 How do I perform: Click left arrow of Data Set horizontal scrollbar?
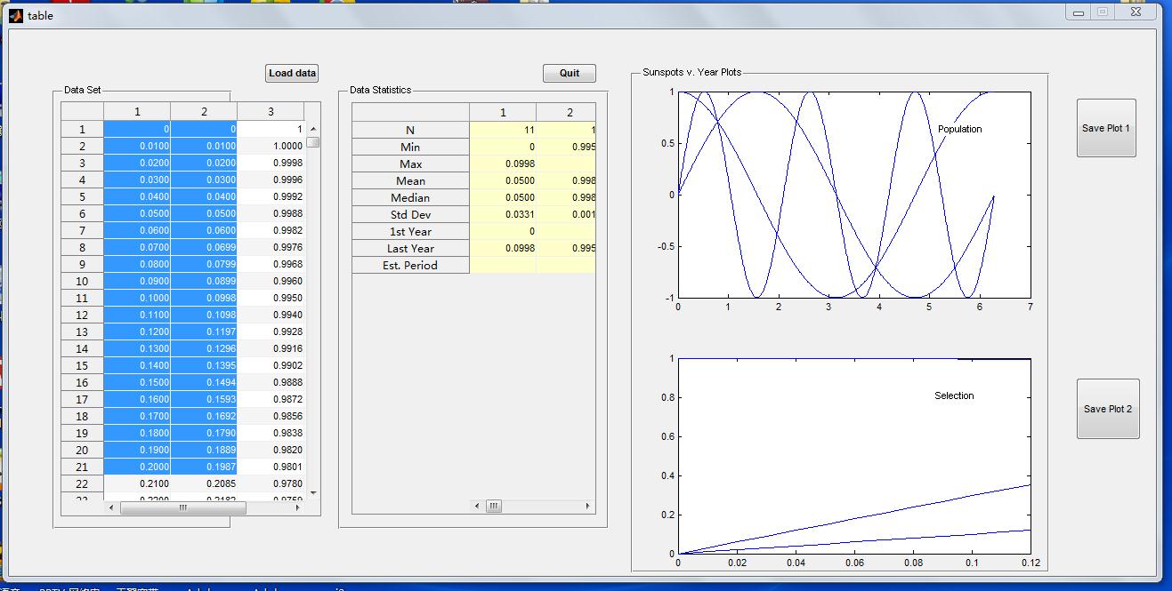click(x=111, y=508)
